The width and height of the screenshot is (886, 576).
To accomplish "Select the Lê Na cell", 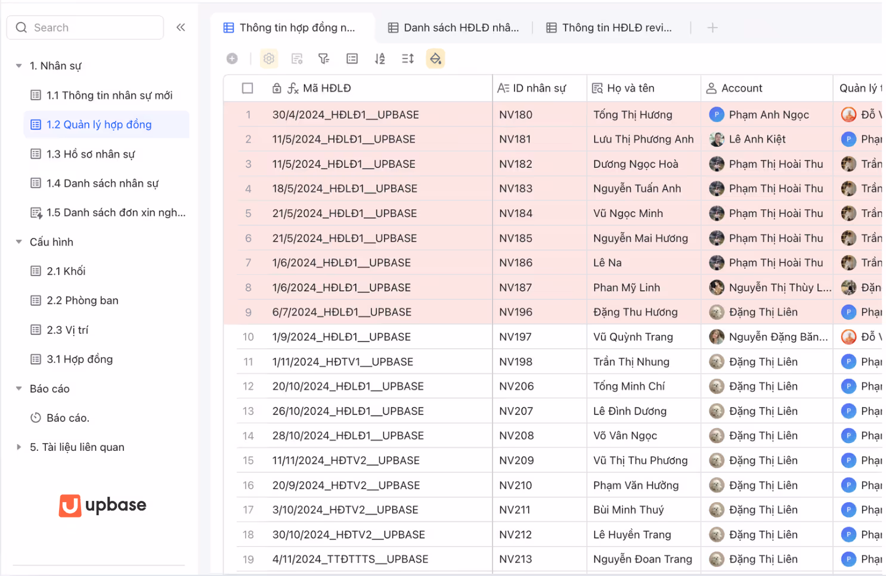I will (644, 263).
